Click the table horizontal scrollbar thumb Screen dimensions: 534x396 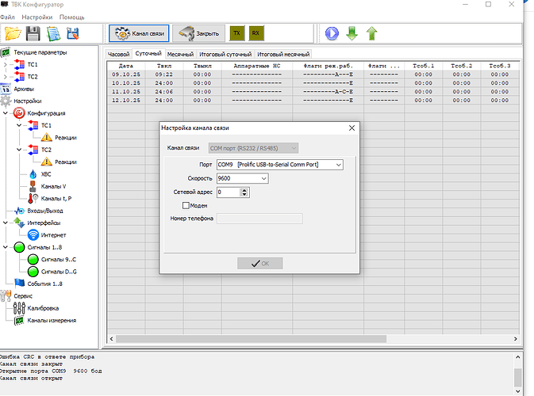tap(252, 339)
